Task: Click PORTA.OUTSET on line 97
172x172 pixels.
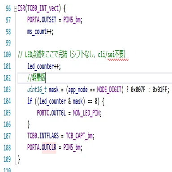Action: 42,20
